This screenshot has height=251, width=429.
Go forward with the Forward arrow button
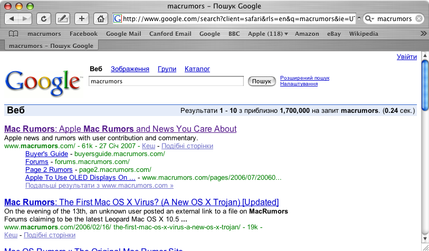[25, 18]
